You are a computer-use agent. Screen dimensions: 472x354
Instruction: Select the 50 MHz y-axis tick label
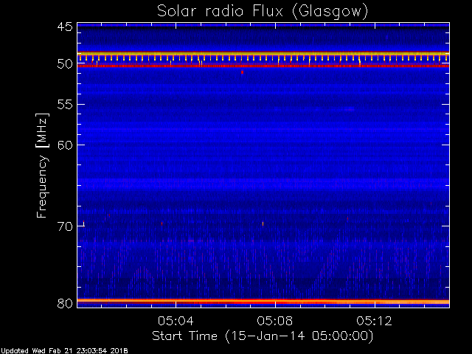coord(64,65)
